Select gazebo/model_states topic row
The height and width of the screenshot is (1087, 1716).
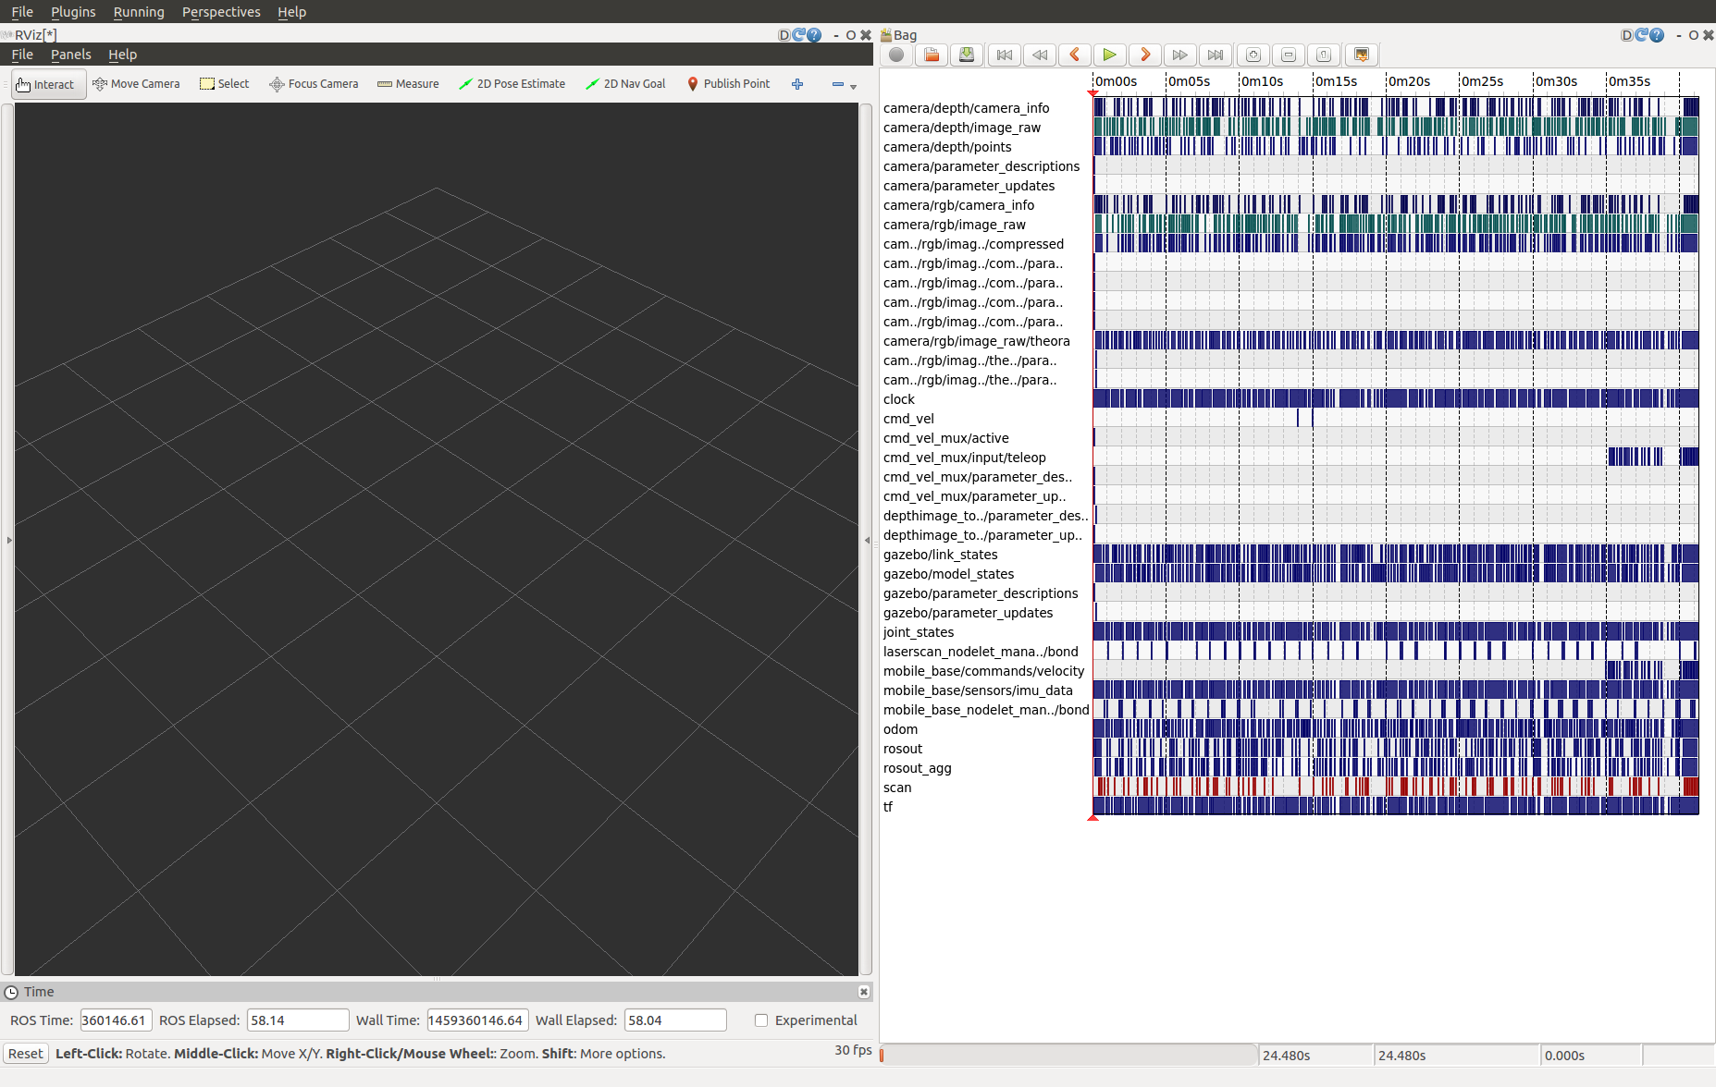(948, 574)
